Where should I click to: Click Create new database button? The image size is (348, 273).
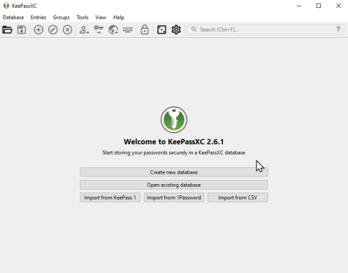point(174,172)
